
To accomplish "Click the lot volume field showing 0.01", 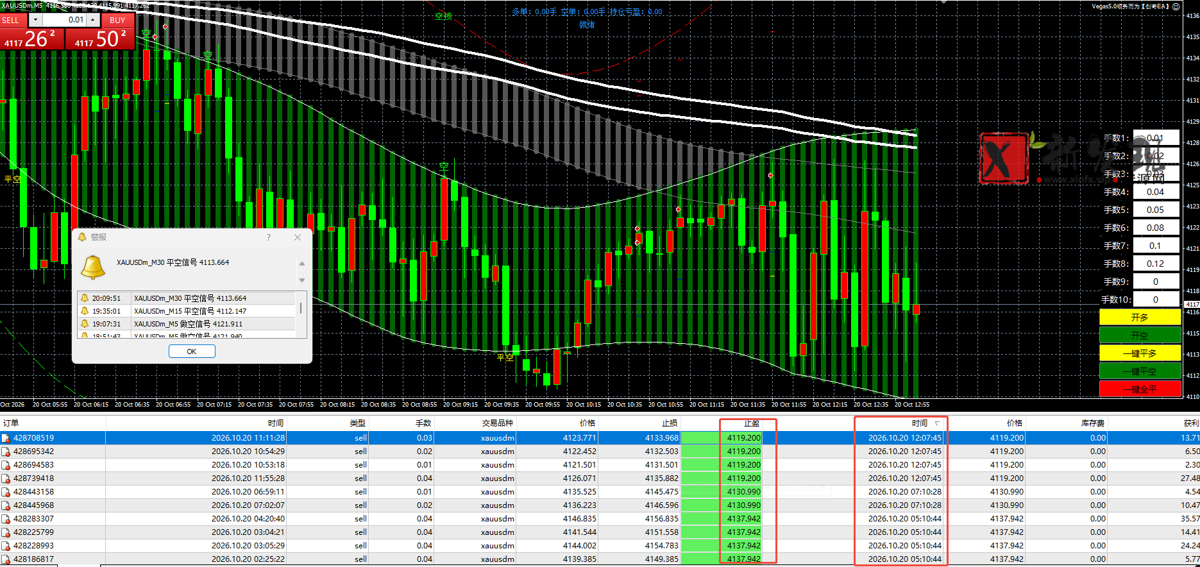I will click(x=64, y=20).
